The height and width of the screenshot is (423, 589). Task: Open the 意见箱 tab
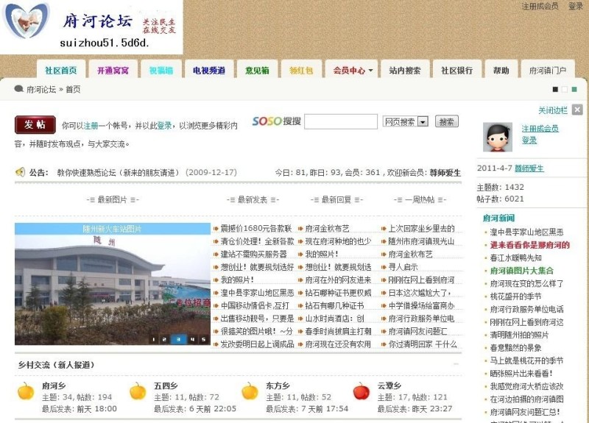coord(257,70)
